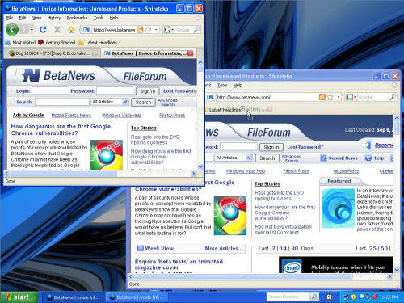This screenshot has width=404, height=303.
Task: Select Last 14 days filter
Action: (284, 248)
